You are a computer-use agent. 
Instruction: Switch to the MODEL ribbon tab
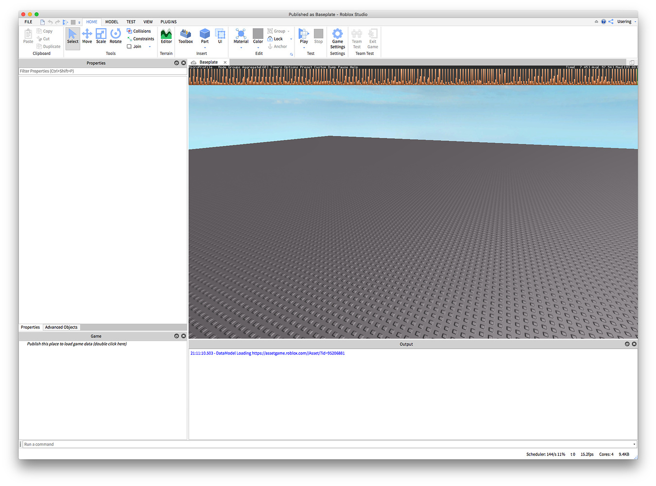pyautogui.click(x=112, y=22)
